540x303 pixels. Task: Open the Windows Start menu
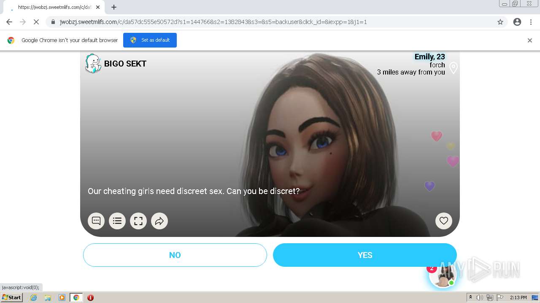tap(12, 298)
